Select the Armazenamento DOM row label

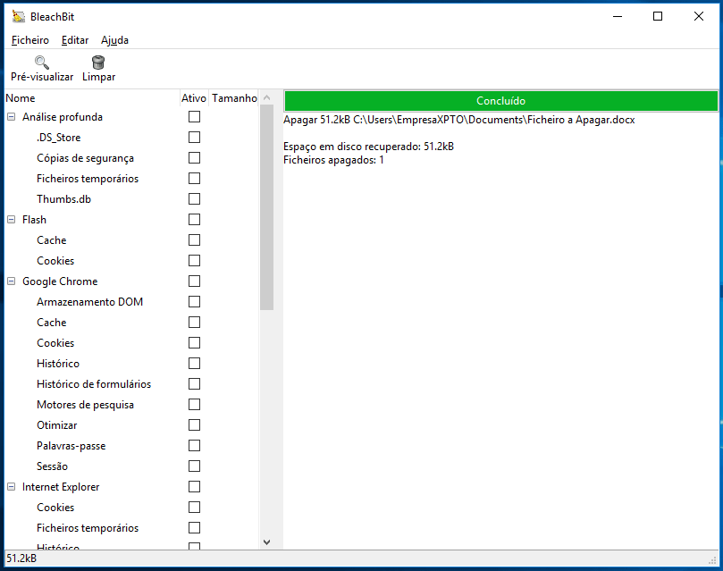90,302
